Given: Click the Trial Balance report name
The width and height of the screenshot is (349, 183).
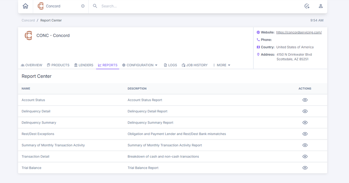Looking at the screenshot, I should coord(31,168).
